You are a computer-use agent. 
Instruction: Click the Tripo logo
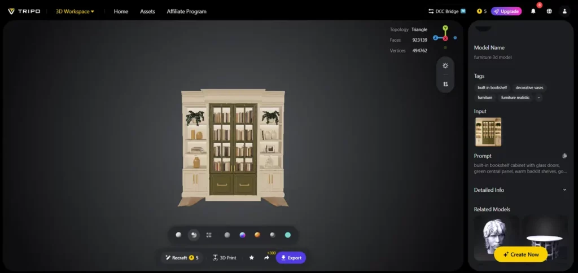[x=24, y=11]
